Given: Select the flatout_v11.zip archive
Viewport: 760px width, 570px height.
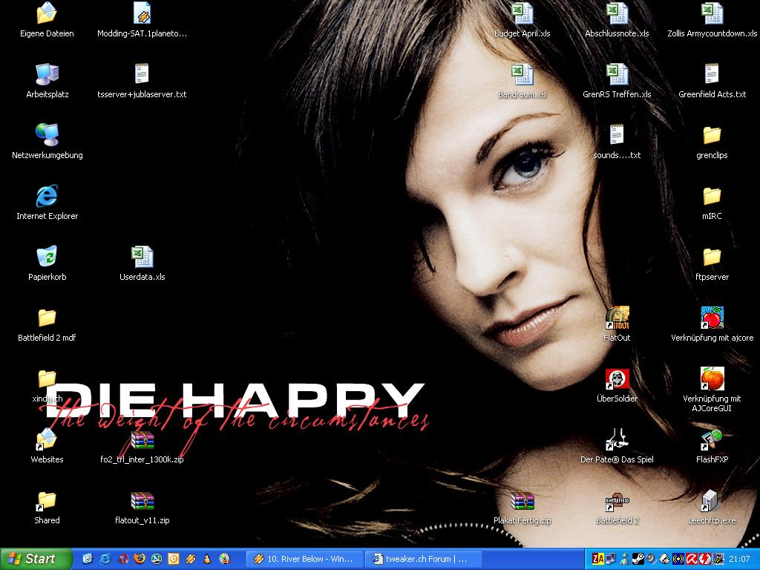Looking at the screenshot, I should pos(142,502).
